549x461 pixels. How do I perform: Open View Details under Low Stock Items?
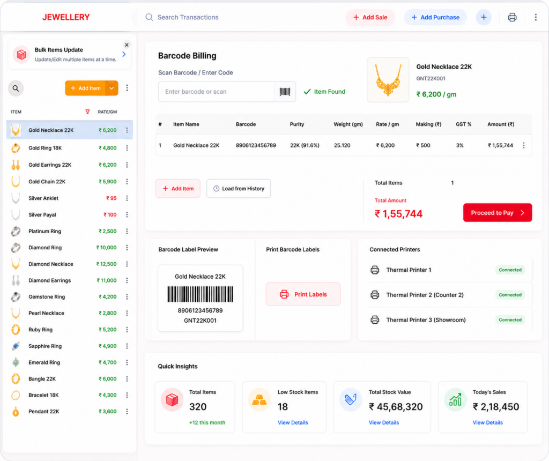pyautogui.click(x=293, y=422)
